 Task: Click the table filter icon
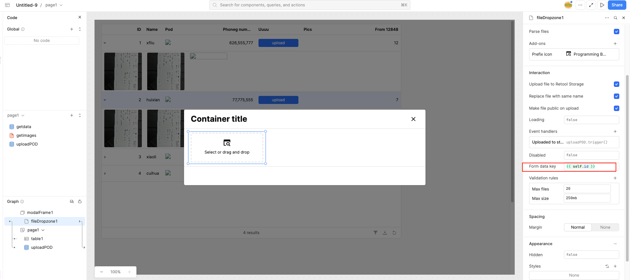tap(376, 233)
